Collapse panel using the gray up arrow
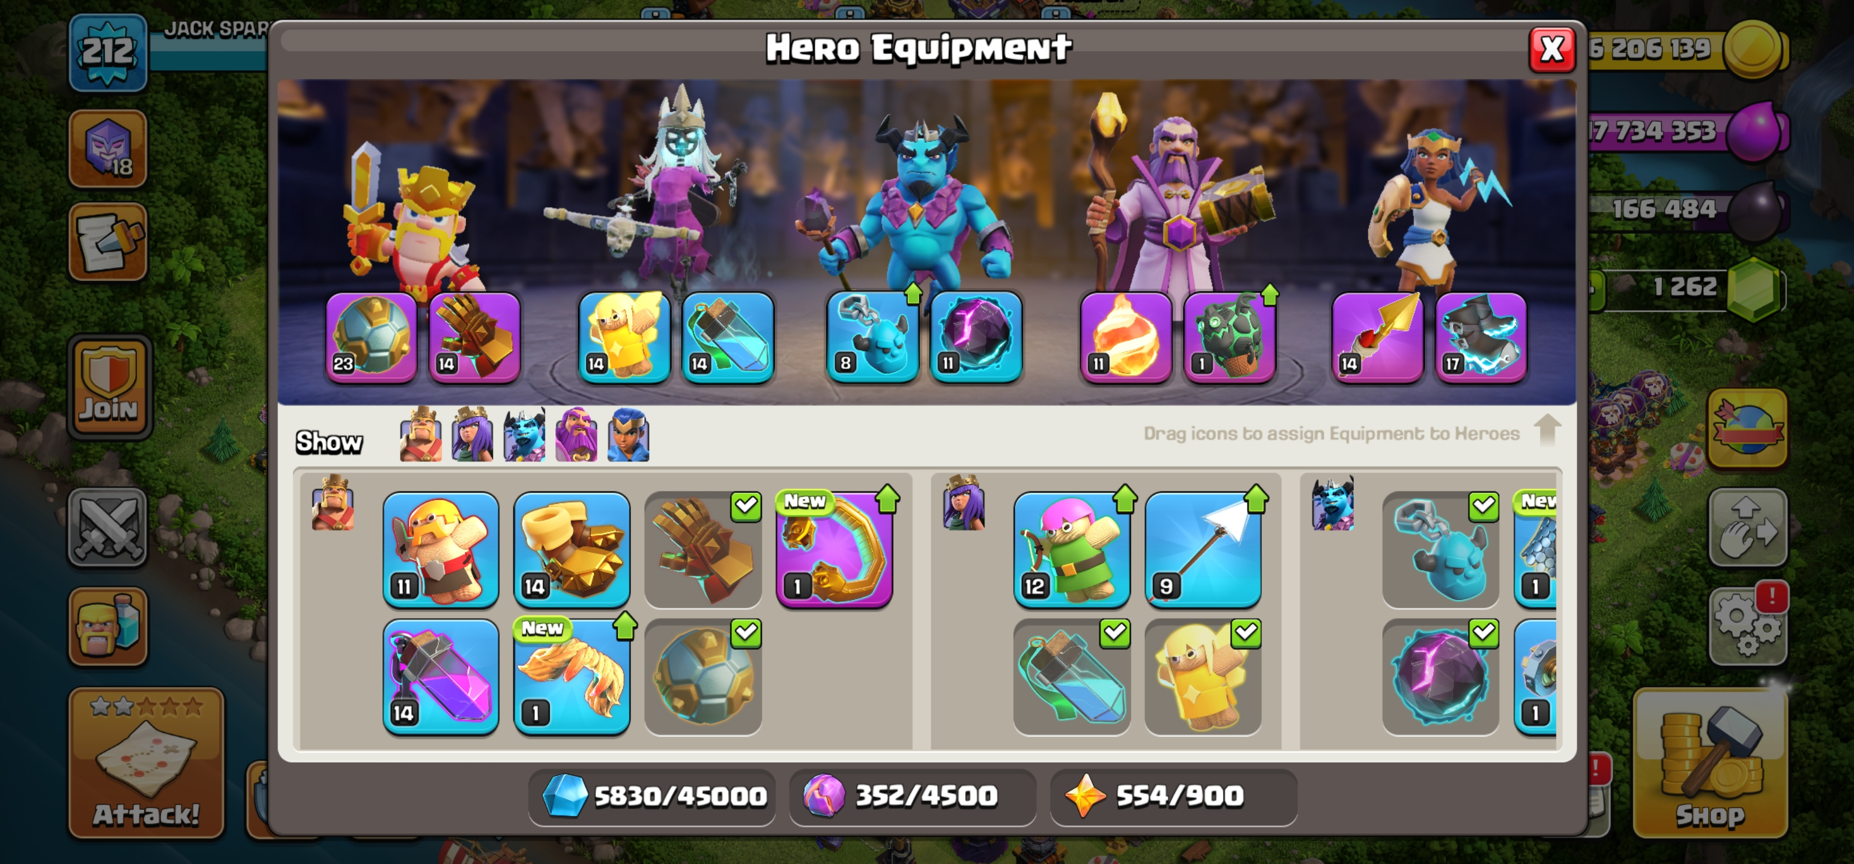Viewport: 1854px width, 864px height. pyautogui.click(x=1547, y=430)
